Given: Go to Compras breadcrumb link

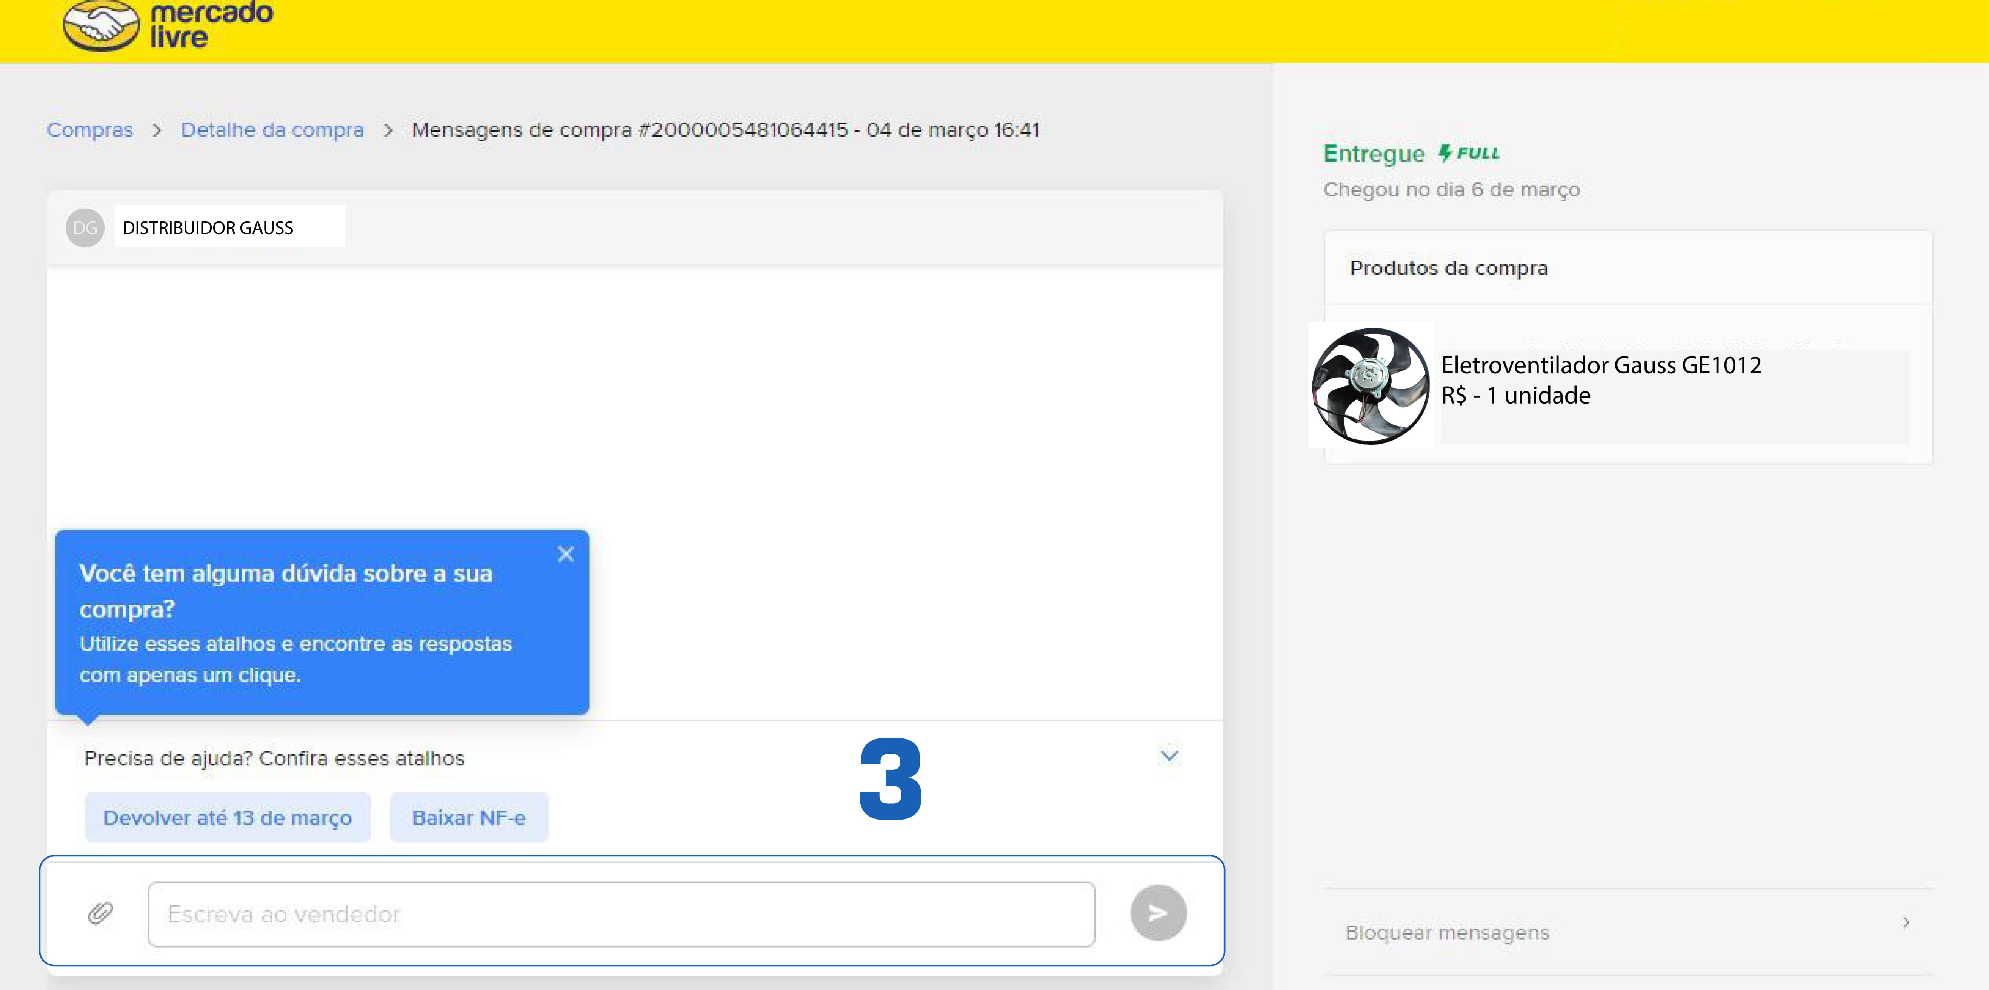Looking at the screenshot, I should (89, 130).
